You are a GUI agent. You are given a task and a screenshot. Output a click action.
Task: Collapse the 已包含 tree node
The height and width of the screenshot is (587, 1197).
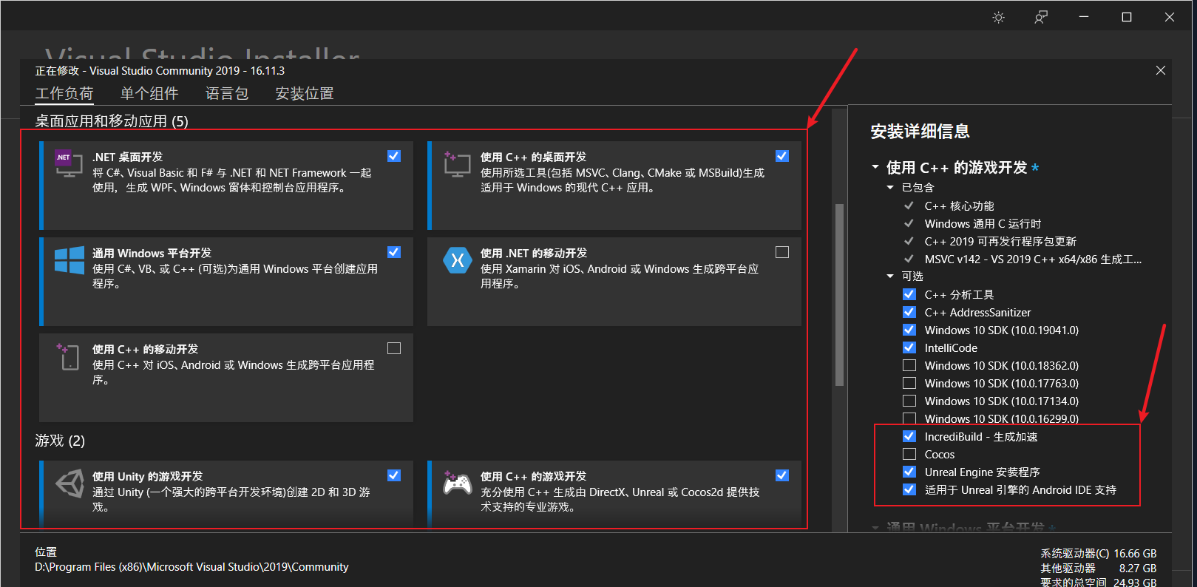pos(890,188)
